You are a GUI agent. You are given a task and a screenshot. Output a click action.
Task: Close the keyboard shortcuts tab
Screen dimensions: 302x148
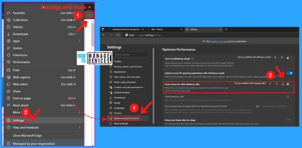143,30
